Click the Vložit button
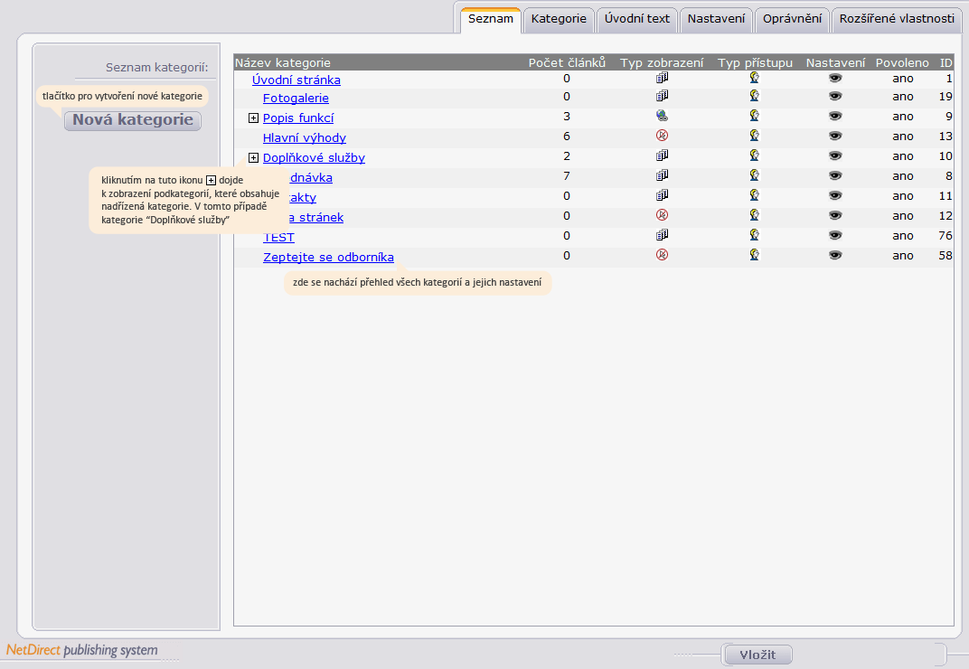 coord(757,655)
